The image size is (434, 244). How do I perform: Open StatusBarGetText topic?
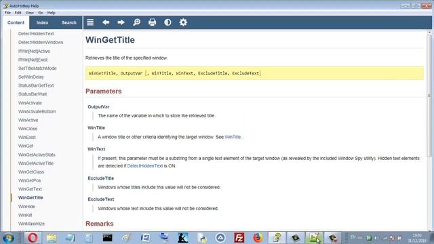point(36,85)
